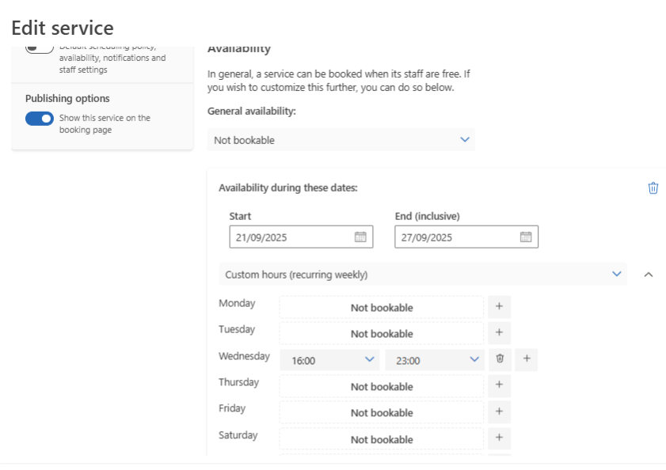
Task: Add hours for Friday with plus icon
Action: click(x=499, y=412)
